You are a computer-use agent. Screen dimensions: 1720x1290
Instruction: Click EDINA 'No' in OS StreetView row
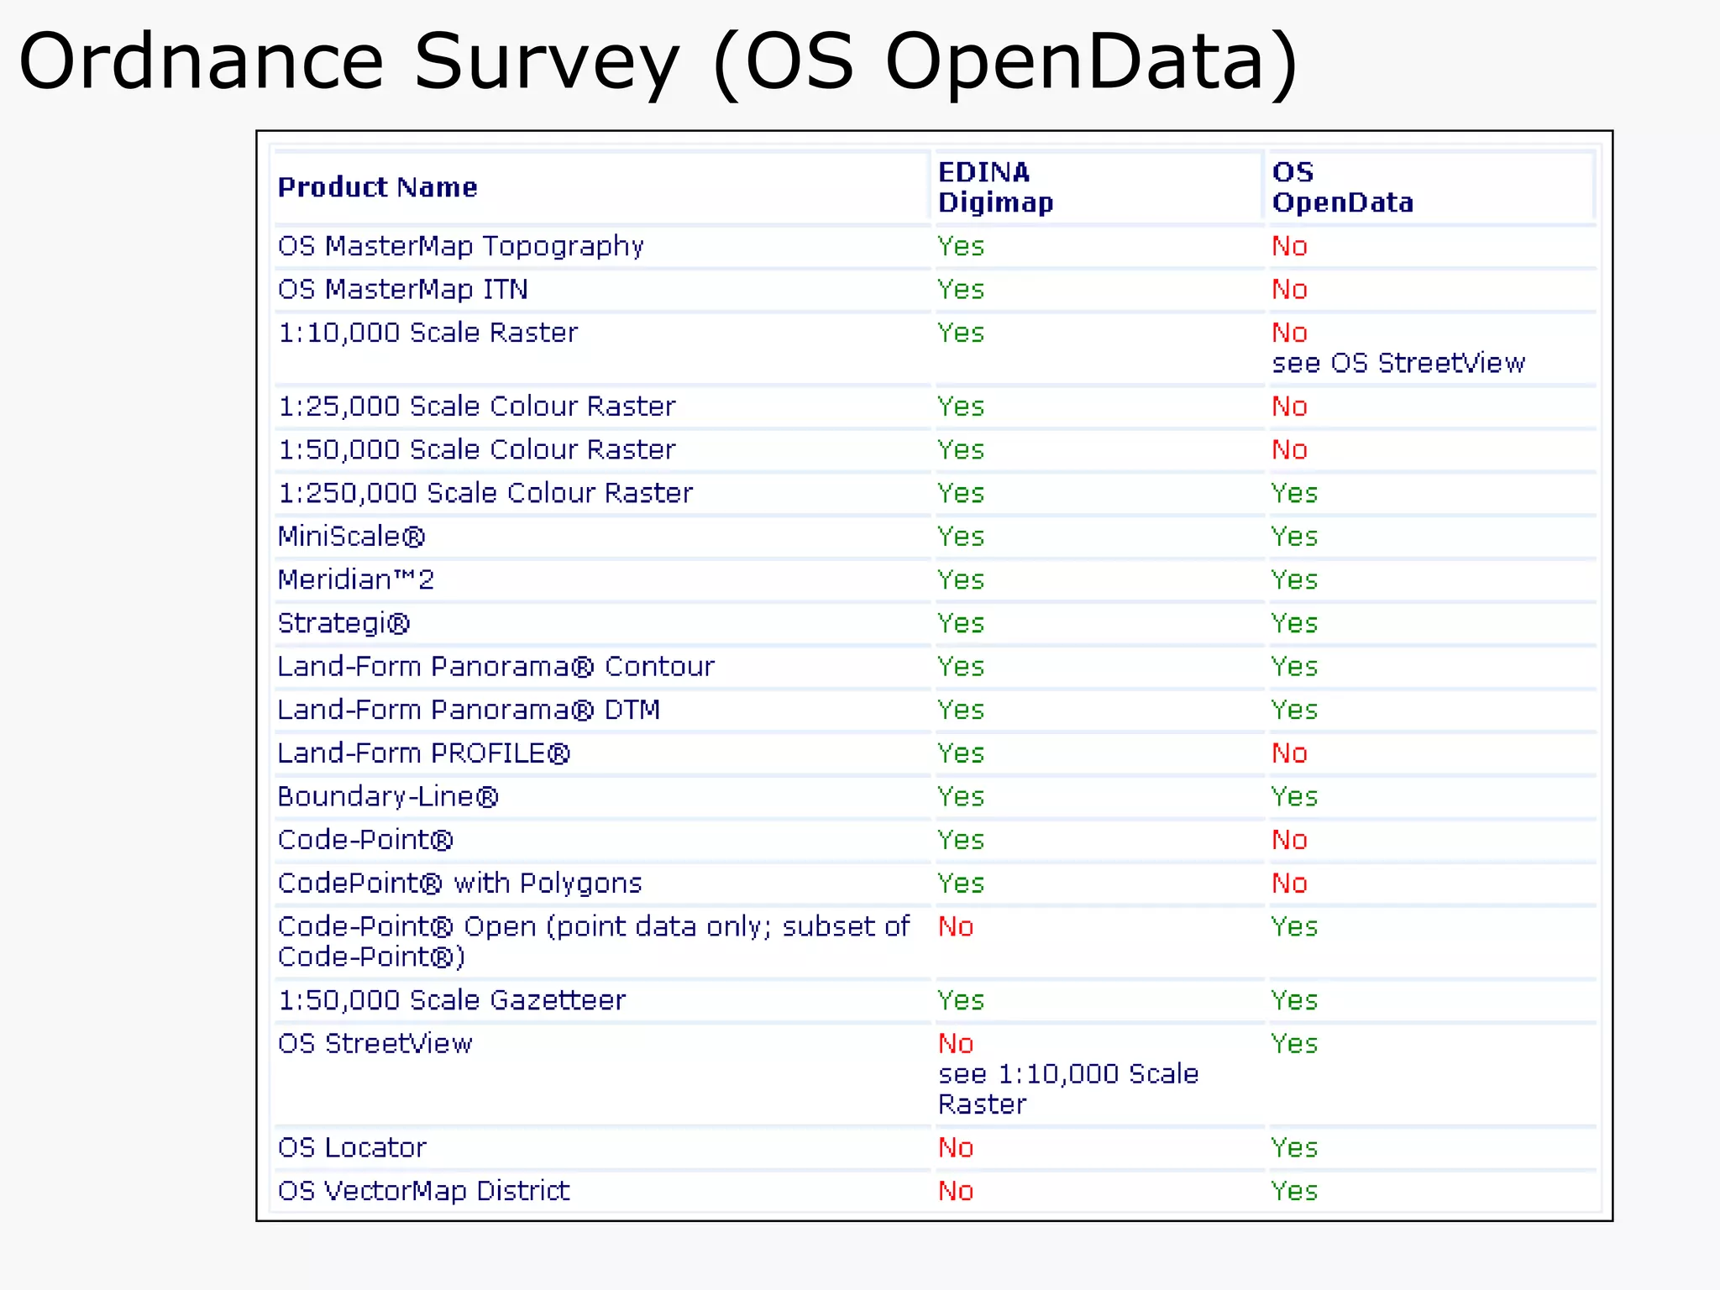tap(956, 1043)
